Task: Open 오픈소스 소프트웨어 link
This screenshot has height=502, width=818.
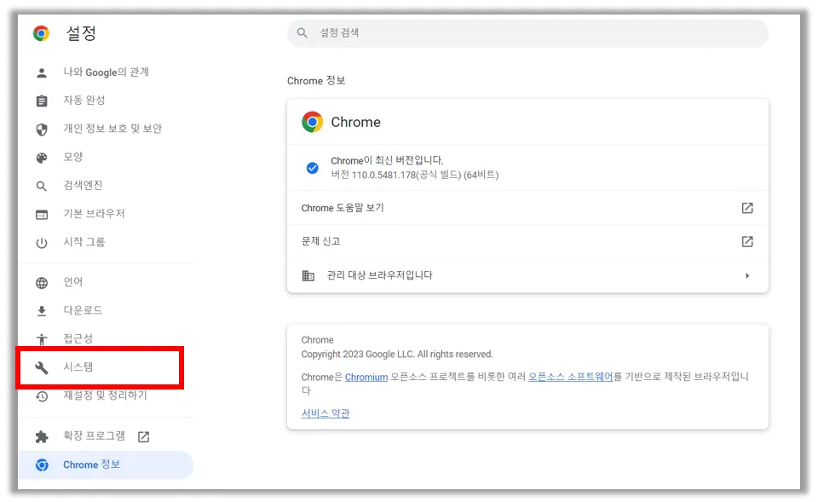Action: tap(570, 377)
